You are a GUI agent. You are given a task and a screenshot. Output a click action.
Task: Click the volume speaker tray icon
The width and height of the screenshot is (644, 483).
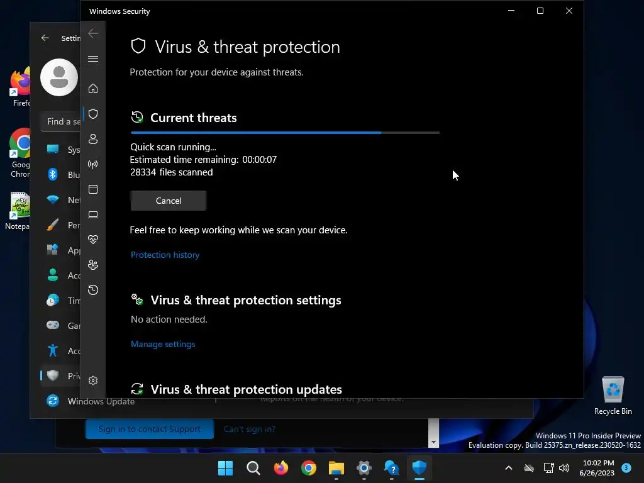[564, 468]
